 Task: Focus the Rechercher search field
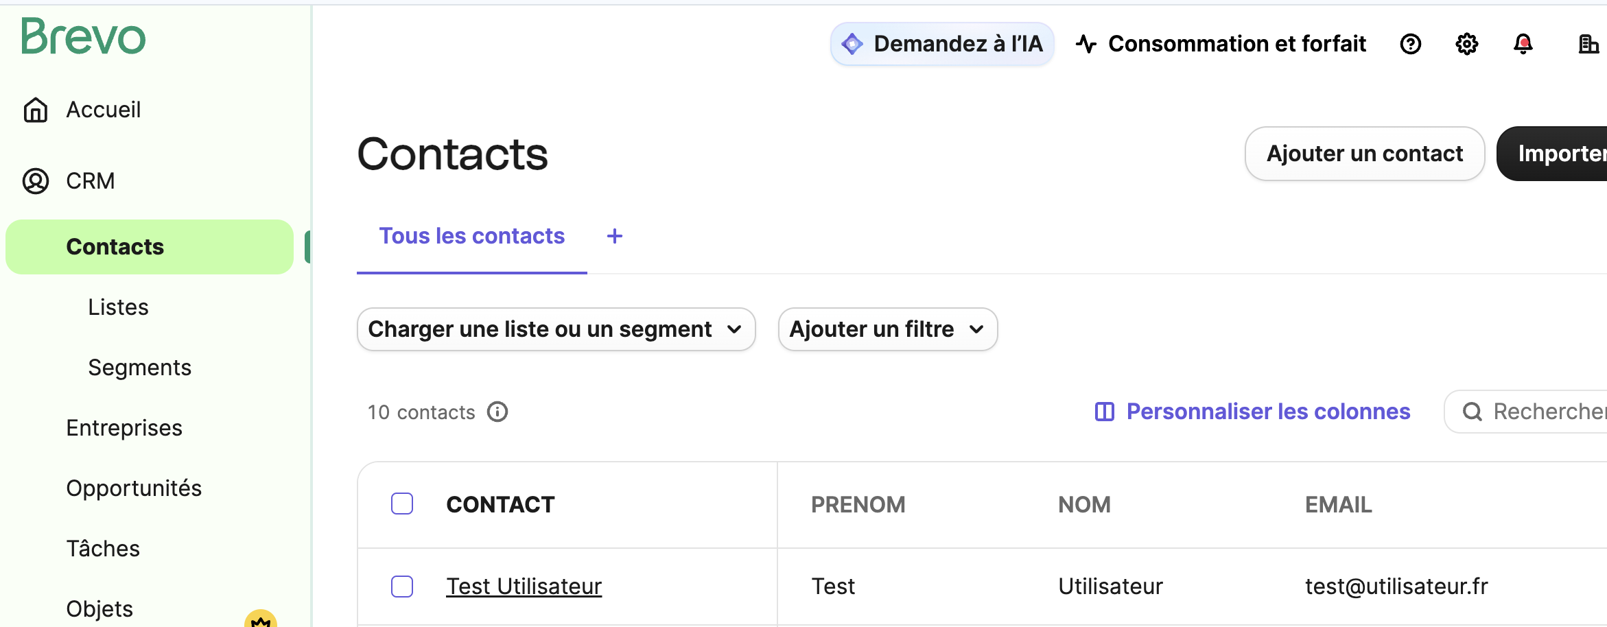(x=1544, y=412)
